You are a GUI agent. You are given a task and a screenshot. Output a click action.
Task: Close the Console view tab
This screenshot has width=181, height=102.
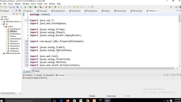click(66, 75)
